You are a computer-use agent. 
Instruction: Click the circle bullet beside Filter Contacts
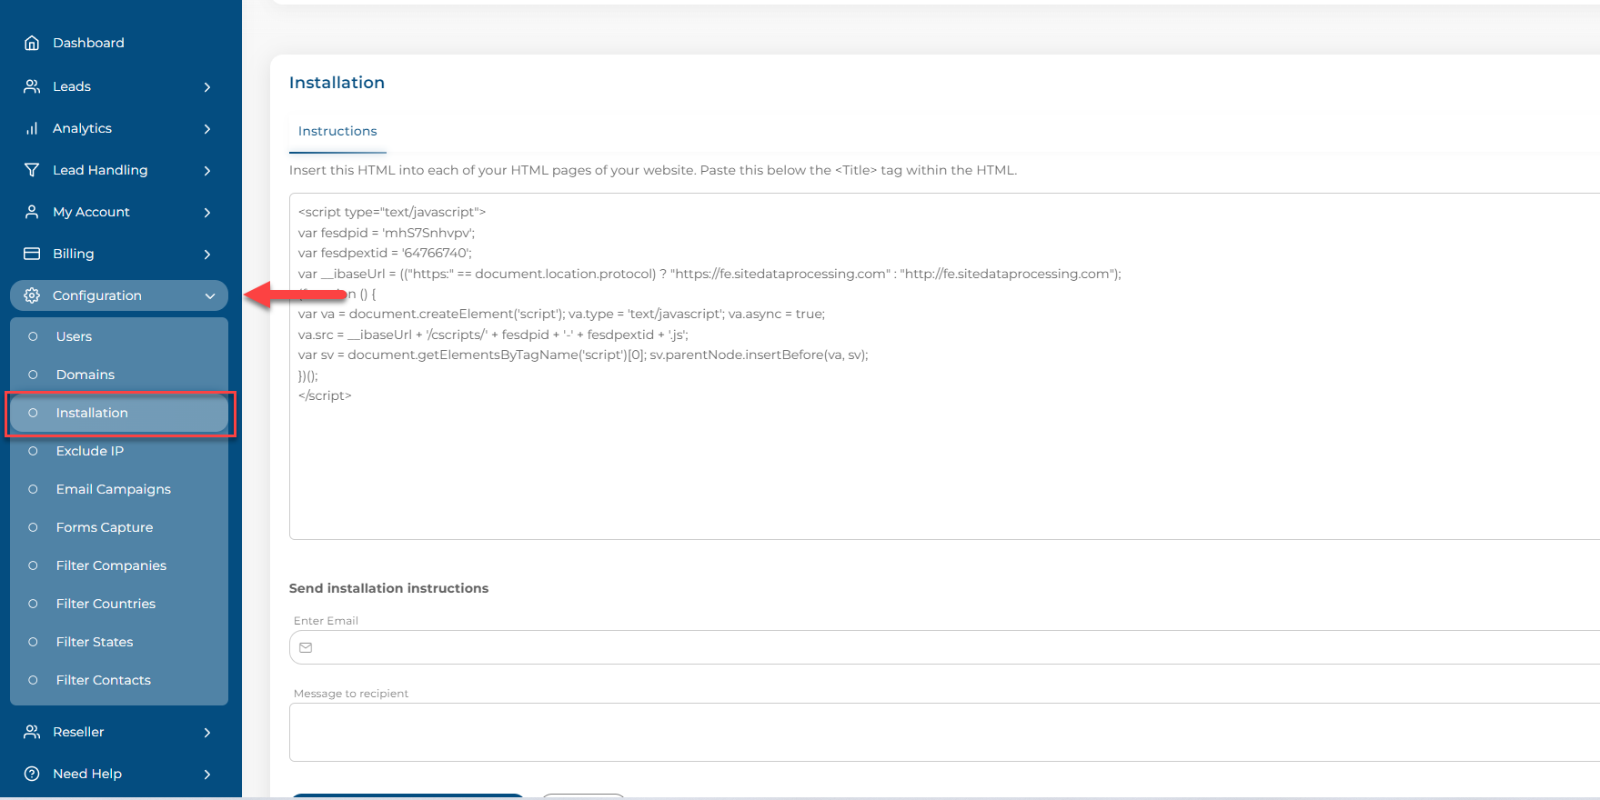[x=34, y=680]
